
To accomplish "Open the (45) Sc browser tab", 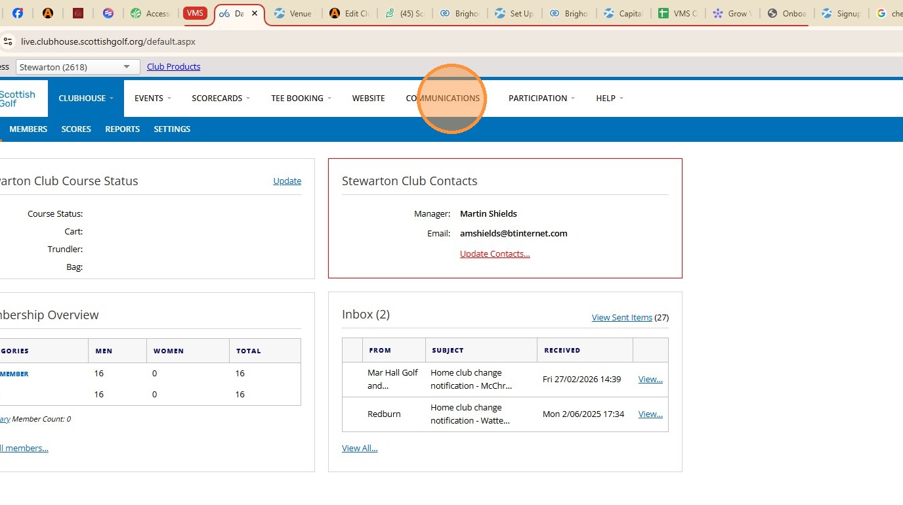I will coord(404,13).
